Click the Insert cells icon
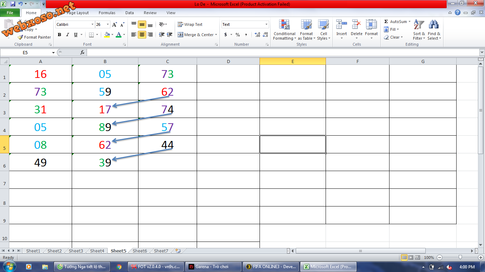The image size is (485, 272). click(x=342, y=25)
